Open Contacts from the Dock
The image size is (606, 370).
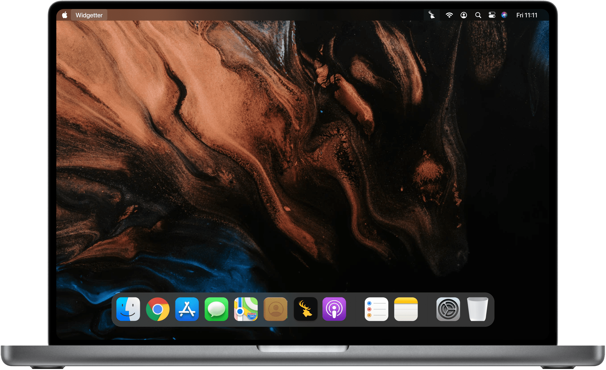(x=275, y=309)
